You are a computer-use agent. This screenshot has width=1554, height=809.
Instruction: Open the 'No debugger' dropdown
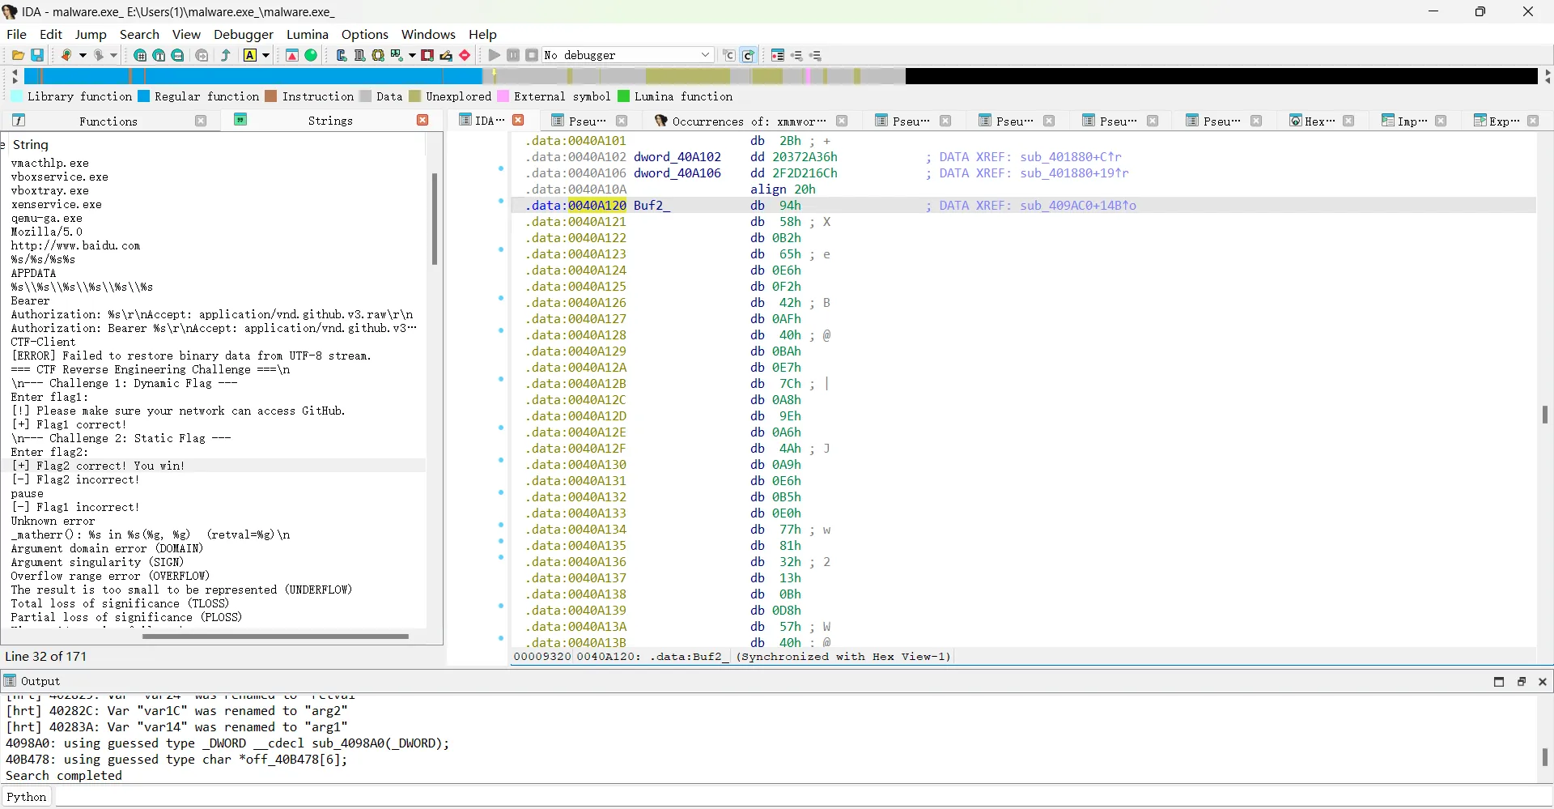pyautogui.click(x=705, y=55)
